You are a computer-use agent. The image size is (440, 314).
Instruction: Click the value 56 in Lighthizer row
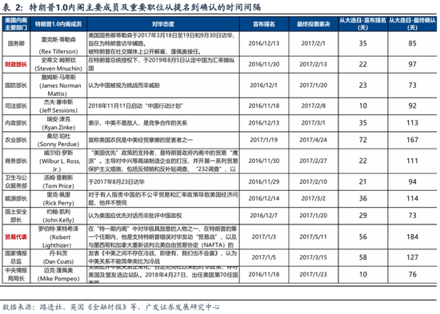[x=363, y=237]
